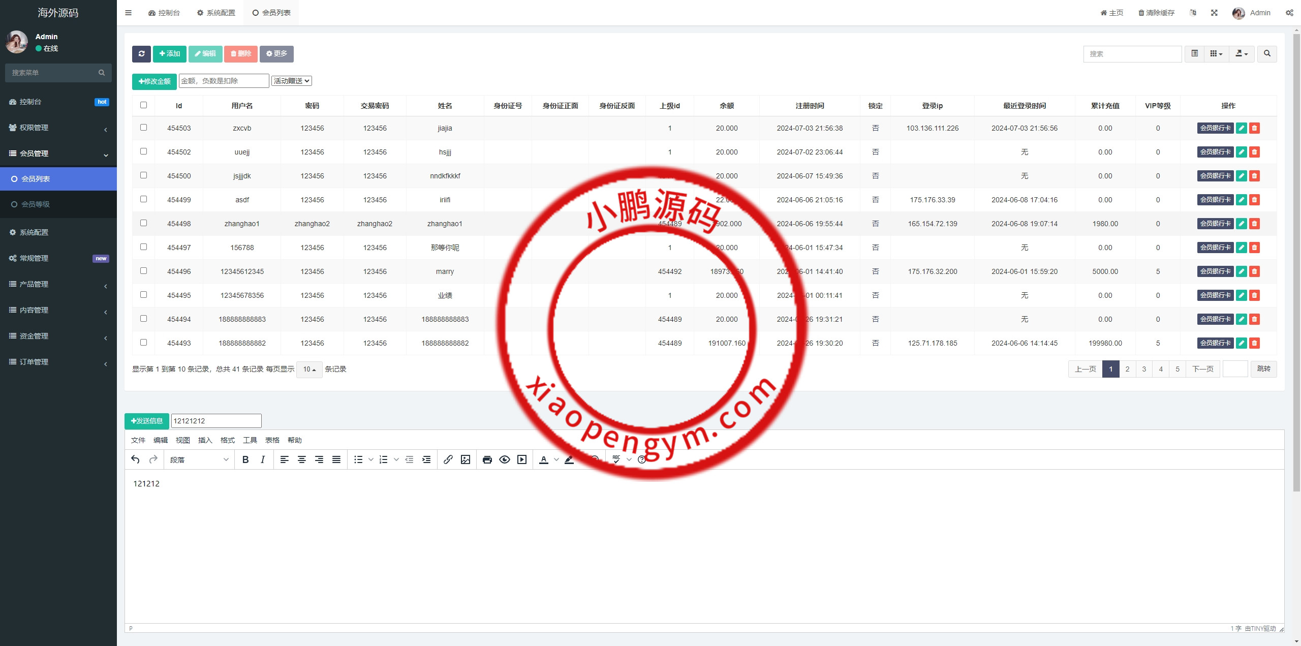Viewport: 1301px width, 646px height.
Task: Click the language translate icon in header
Action: [x=1193, y=13]
